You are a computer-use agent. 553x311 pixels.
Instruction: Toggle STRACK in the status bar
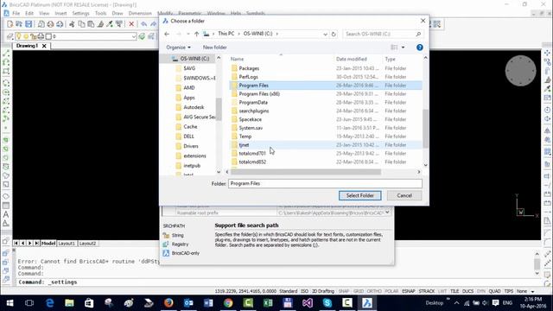[x=427, y=291]
